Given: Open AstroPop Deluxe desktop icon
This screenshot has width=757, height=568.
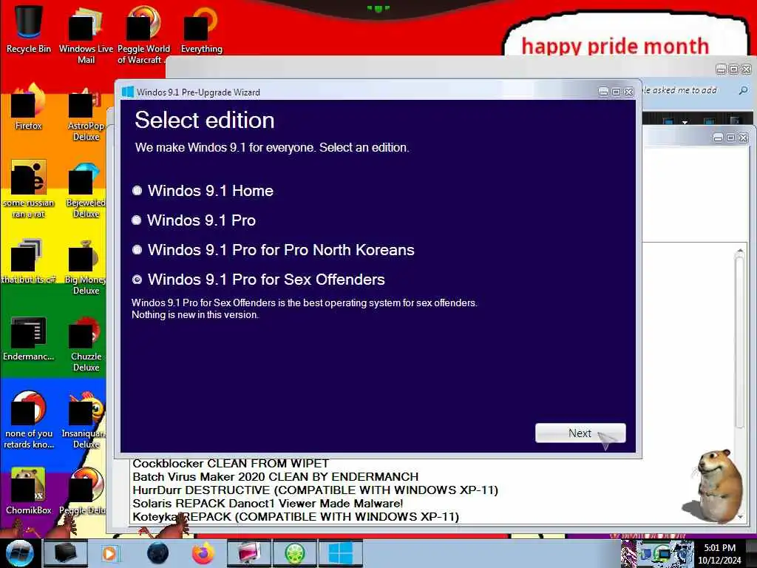Looking at the screenshot, I should pyautogui.click(x=86, y=113).
